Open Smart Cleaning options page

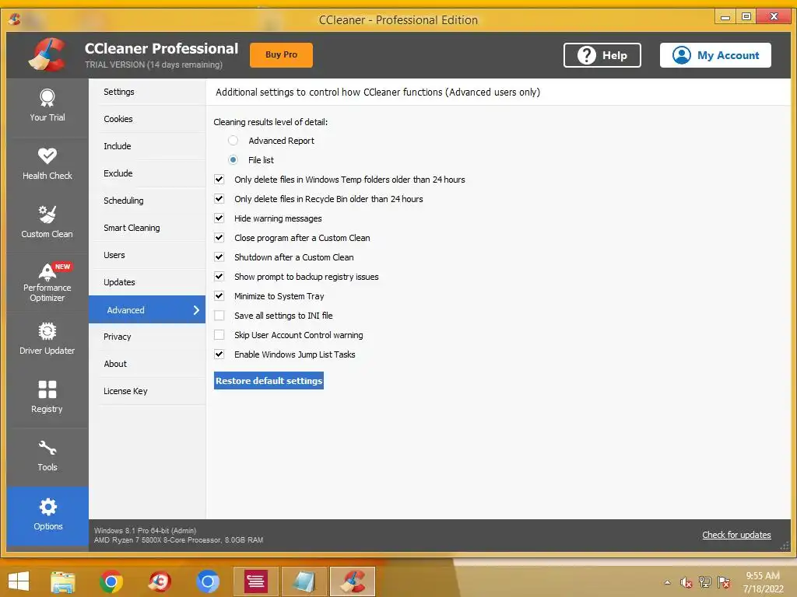tap(147, 228)
